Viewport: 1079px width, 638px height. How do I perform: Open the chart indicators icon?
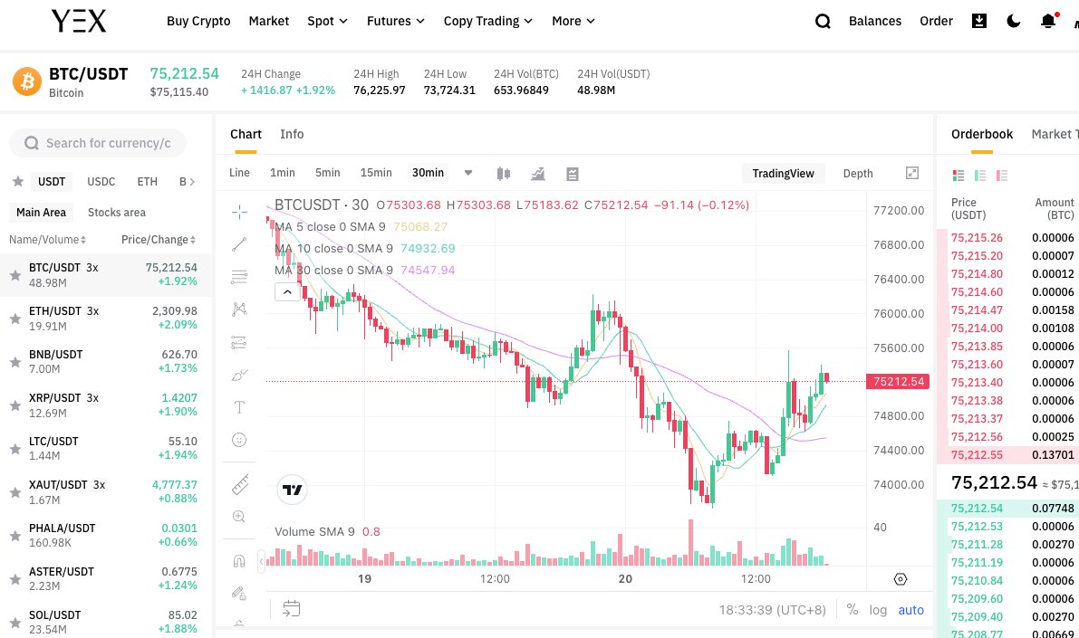[538, 174]
